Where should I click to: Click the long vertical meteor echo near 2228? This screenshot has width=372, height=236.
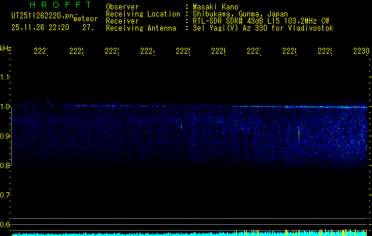(299, 134)
